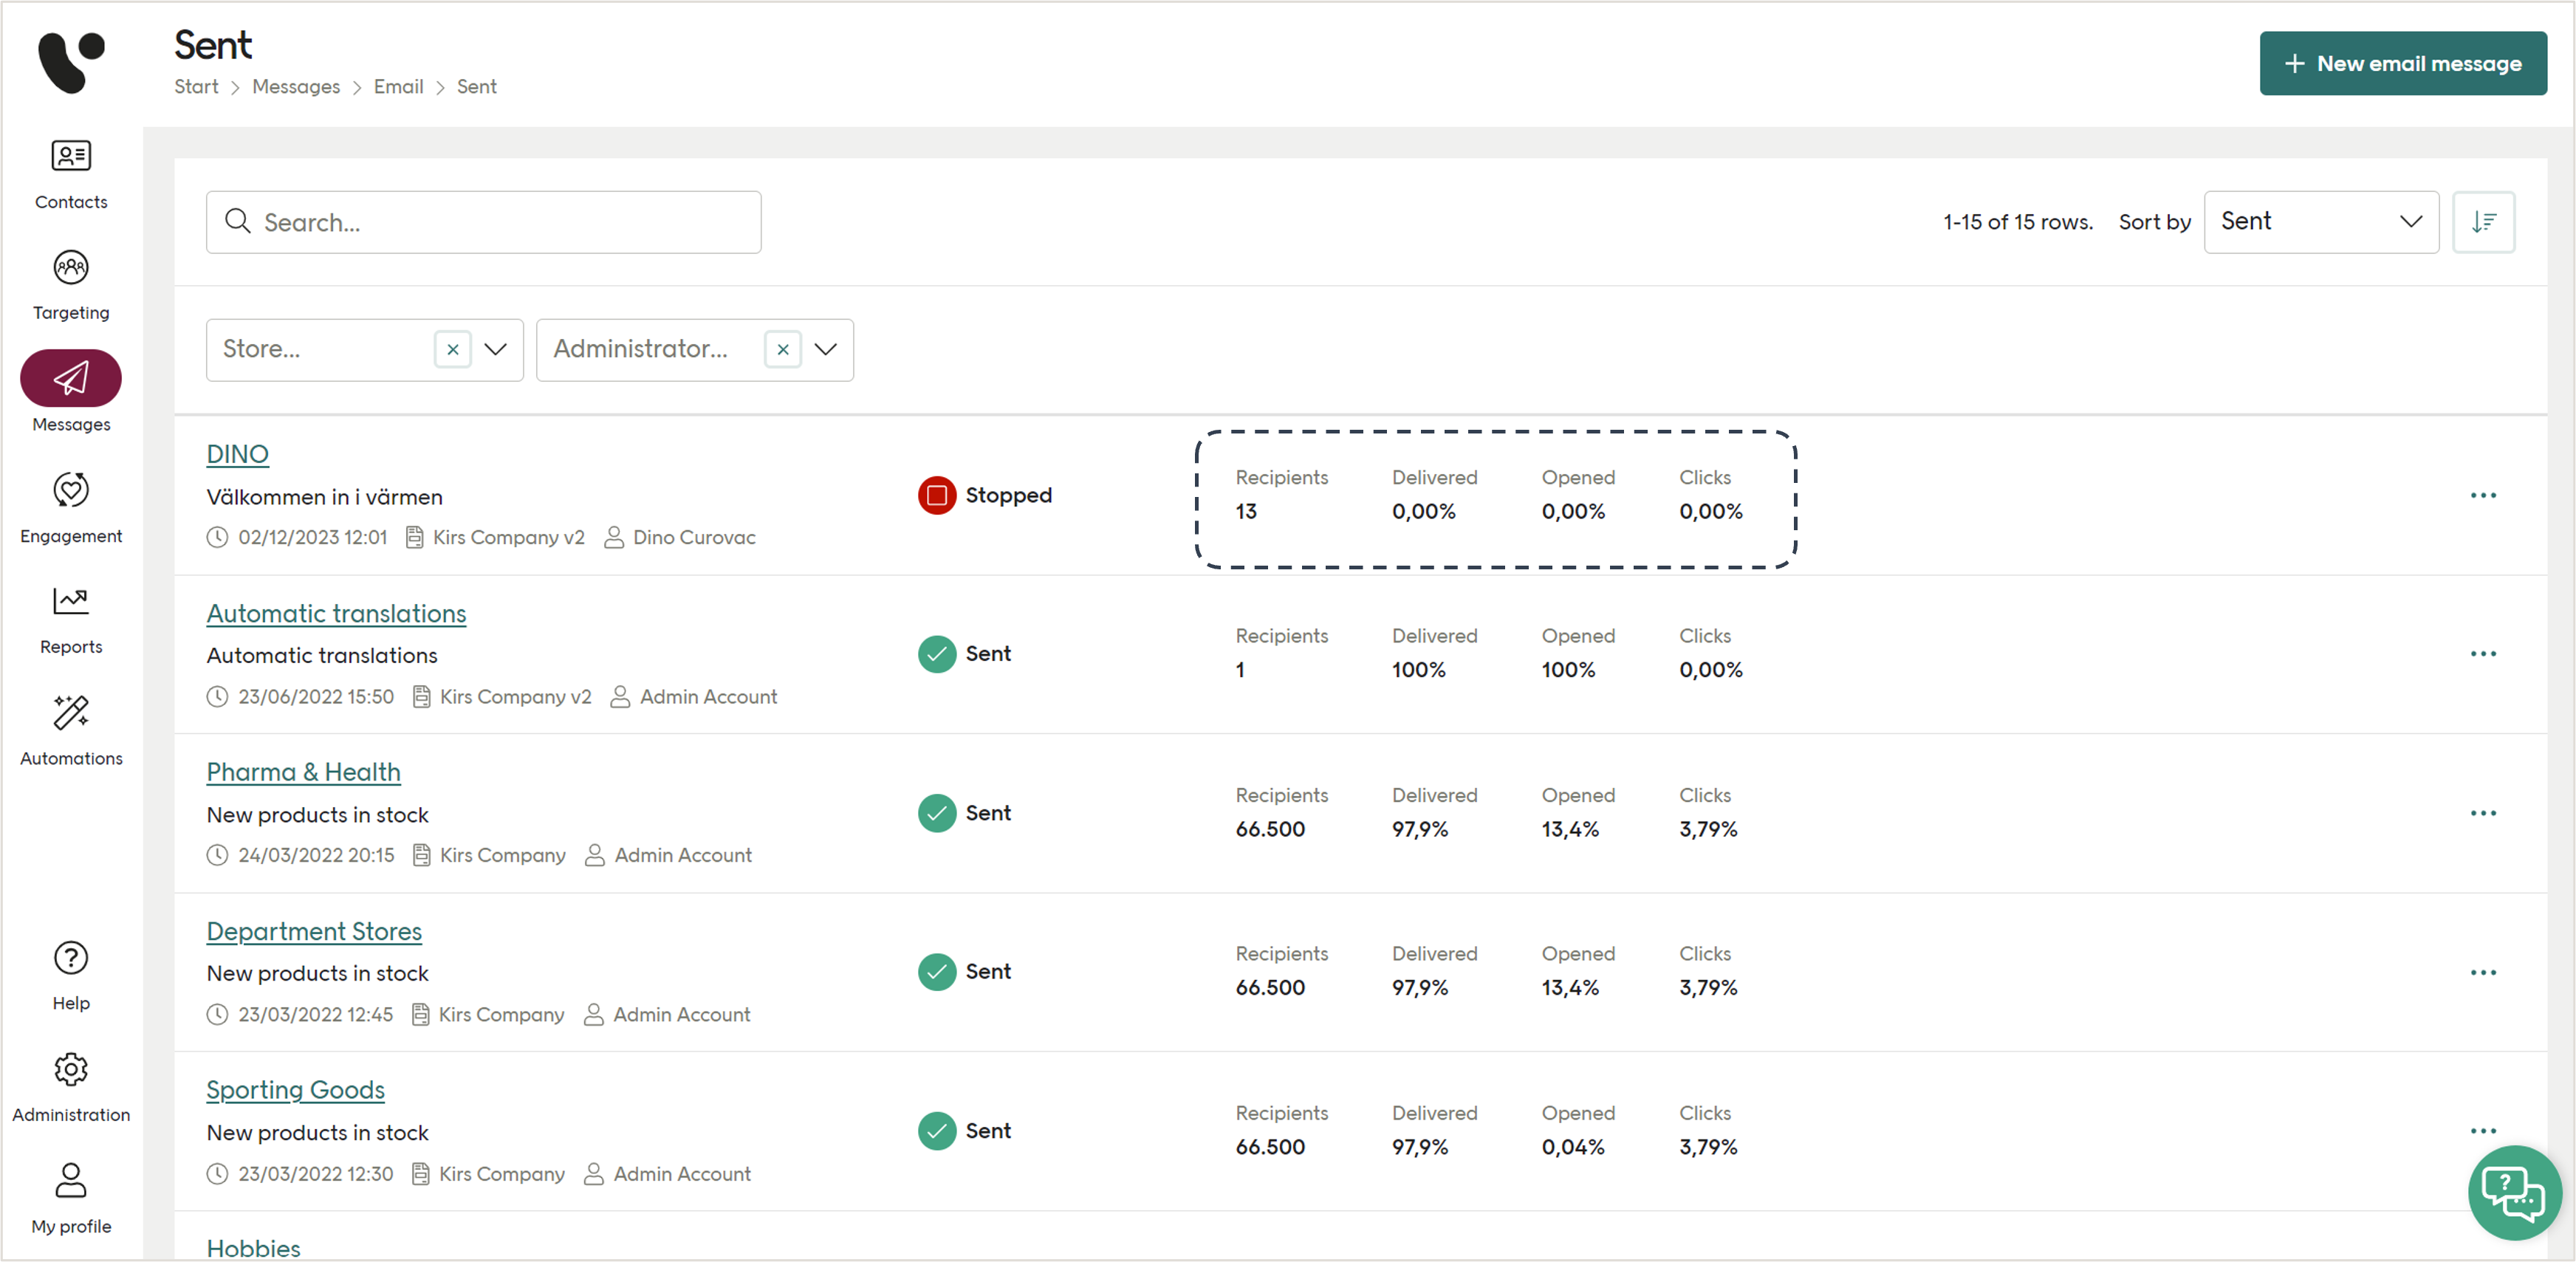The width and height of the screenshot is (2576, 1262).
Task: Click the sort order icon beside the Sent dropdown
Action: pos(2484,221)
